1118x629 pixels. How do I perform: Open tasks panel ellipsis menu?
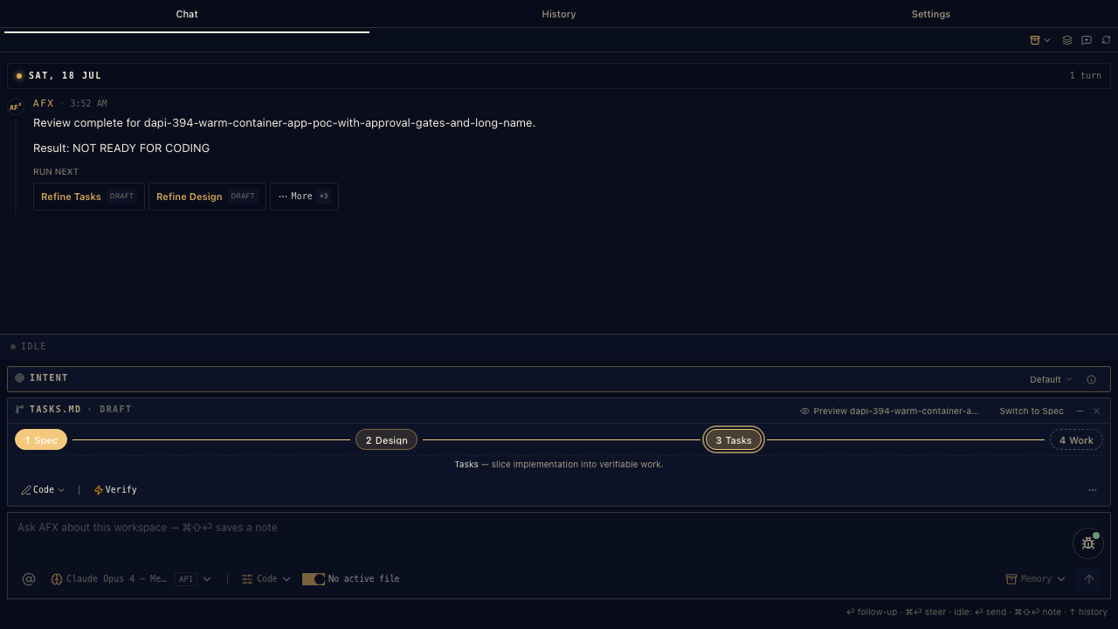click(1093, 490)
